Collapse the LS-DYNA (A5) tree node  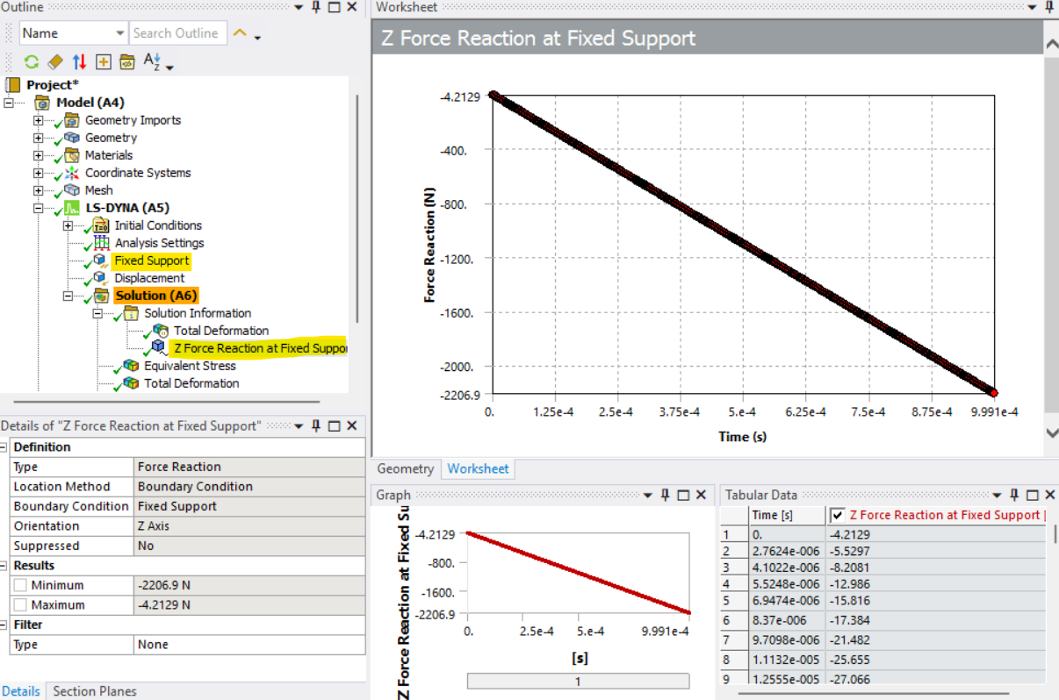(x=38, y=208)
